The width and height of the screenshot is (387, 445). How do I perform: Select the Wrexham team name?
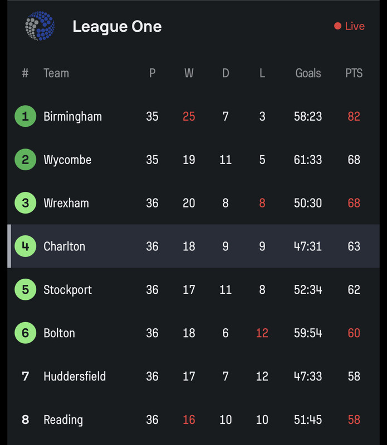click(x=66, y=203)
